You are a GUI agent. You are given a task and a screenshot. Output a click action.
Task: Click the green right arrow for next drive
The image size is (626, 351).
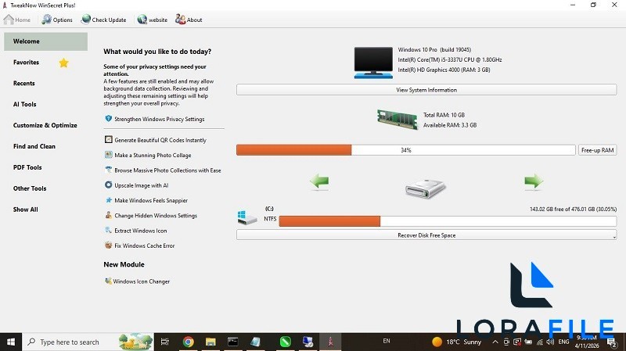click(x=534, y=181)
